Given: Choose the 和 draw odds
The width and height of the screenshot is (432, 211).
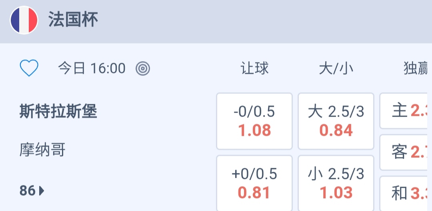Looking at the screenshot, I should [x=405, y=193].
